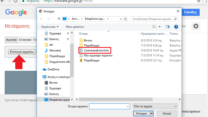The height and width of the screenshot is (117, 208).
Task: Sort by Ημερομηνία τροποποίησης column
Action: (x=153, y=34)
